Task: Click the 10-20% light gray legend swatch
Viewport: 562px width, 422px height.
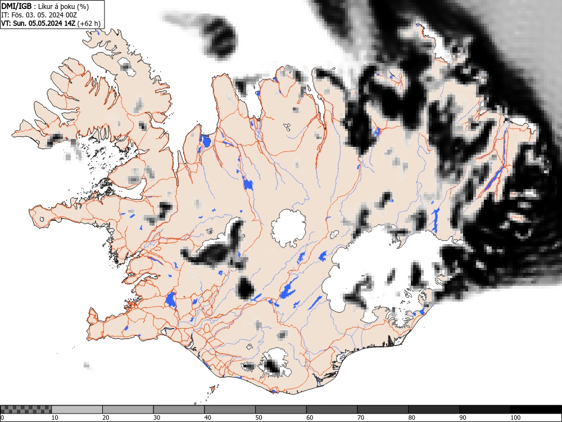Action: (x=77, y=410)
